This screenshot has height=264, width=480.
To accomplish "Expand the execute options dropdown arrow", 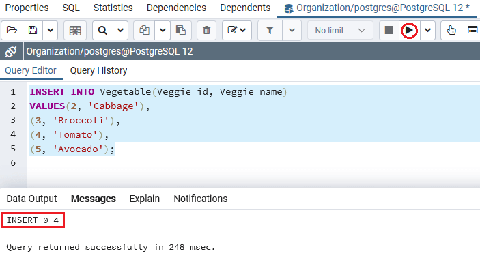I will [427, 30].
